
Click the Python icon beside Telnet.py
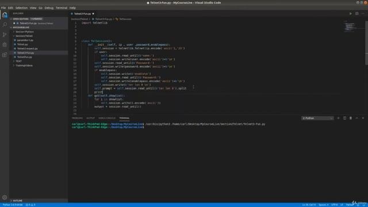point(15,44)
